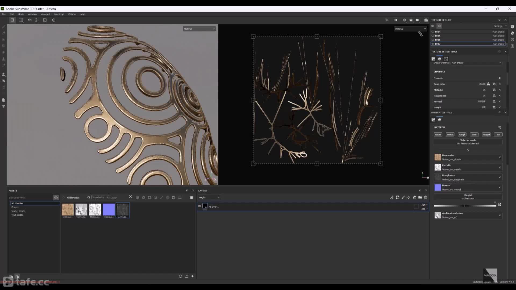Select the blue normal map thumbnail in Assets
516x290 pixels.
pos(109,209)
